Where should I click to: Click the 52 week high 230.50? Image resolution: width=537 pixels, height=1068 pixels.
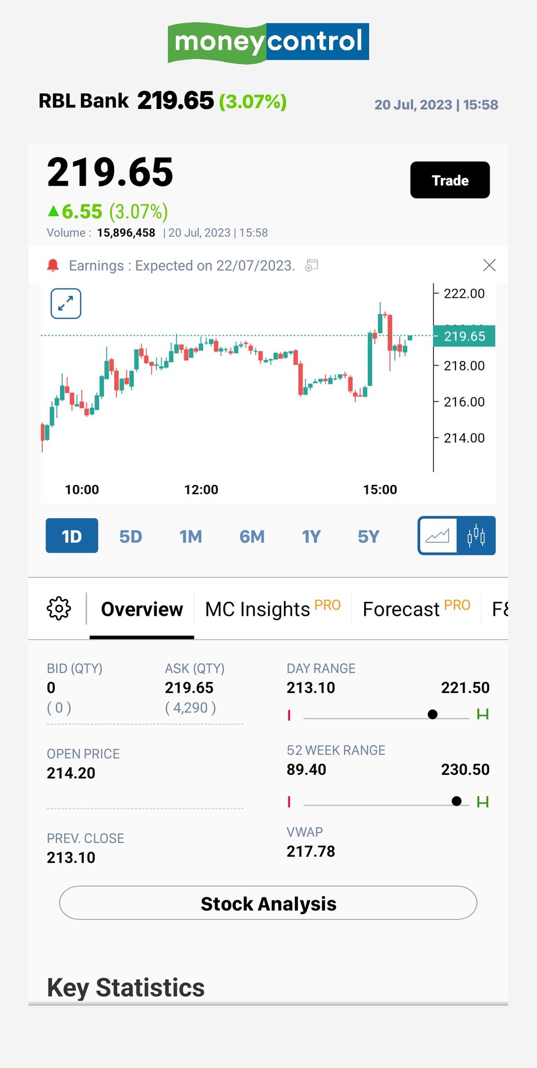[465, 769]
